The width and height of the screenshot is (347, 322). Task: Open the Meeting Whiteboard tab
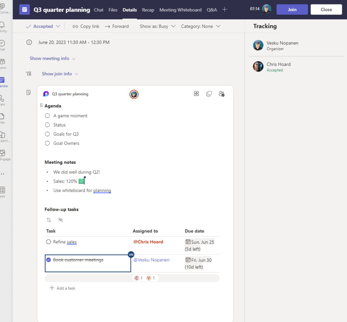pyautogui.click(x=180, y=10)
